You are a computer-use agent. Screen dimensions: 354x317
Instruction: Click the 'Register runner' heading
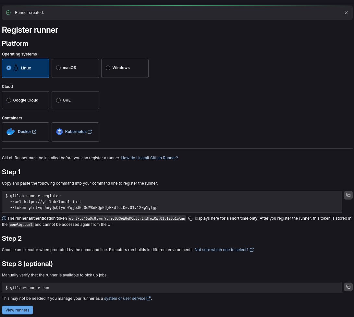[30, 30]
